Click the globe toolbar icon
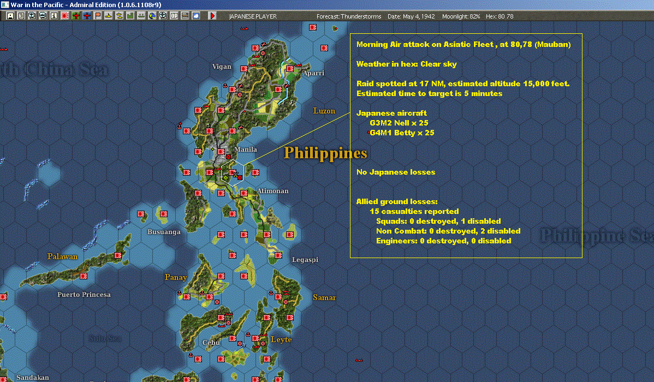 tap(152, 16)
